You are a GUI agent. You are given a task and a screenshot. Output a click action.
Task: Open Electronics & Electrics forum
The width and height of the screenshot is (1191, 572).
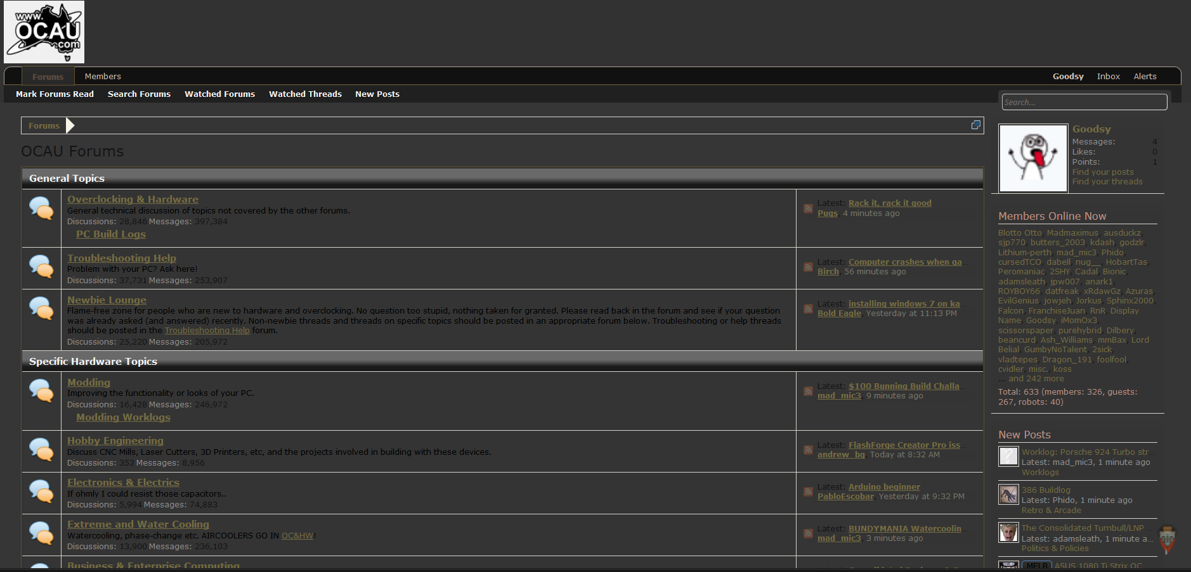123,483
